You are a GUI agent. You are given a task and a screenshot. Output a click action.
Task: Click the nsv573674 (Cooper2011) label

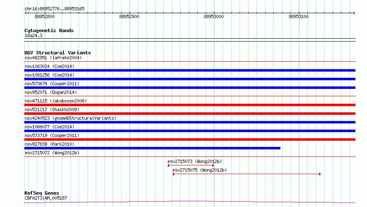pos(52,84)
